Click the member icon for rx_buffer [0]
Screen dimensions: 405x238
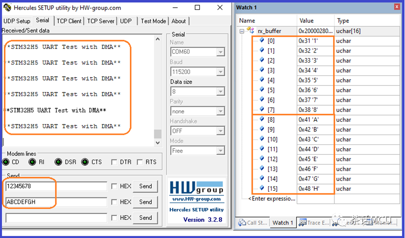pos(262,40)
